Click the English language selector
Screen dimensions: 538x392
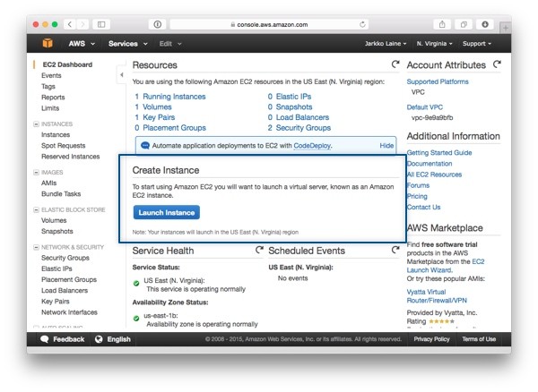pos(118,339)
